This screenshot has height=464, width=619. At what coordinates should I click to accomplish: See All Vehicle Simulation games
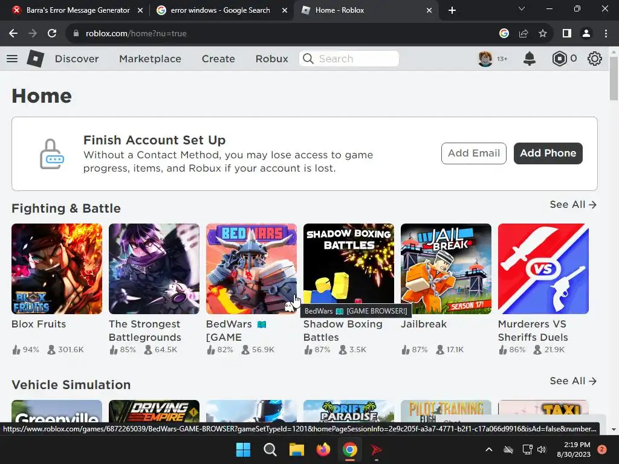[573, 381]
